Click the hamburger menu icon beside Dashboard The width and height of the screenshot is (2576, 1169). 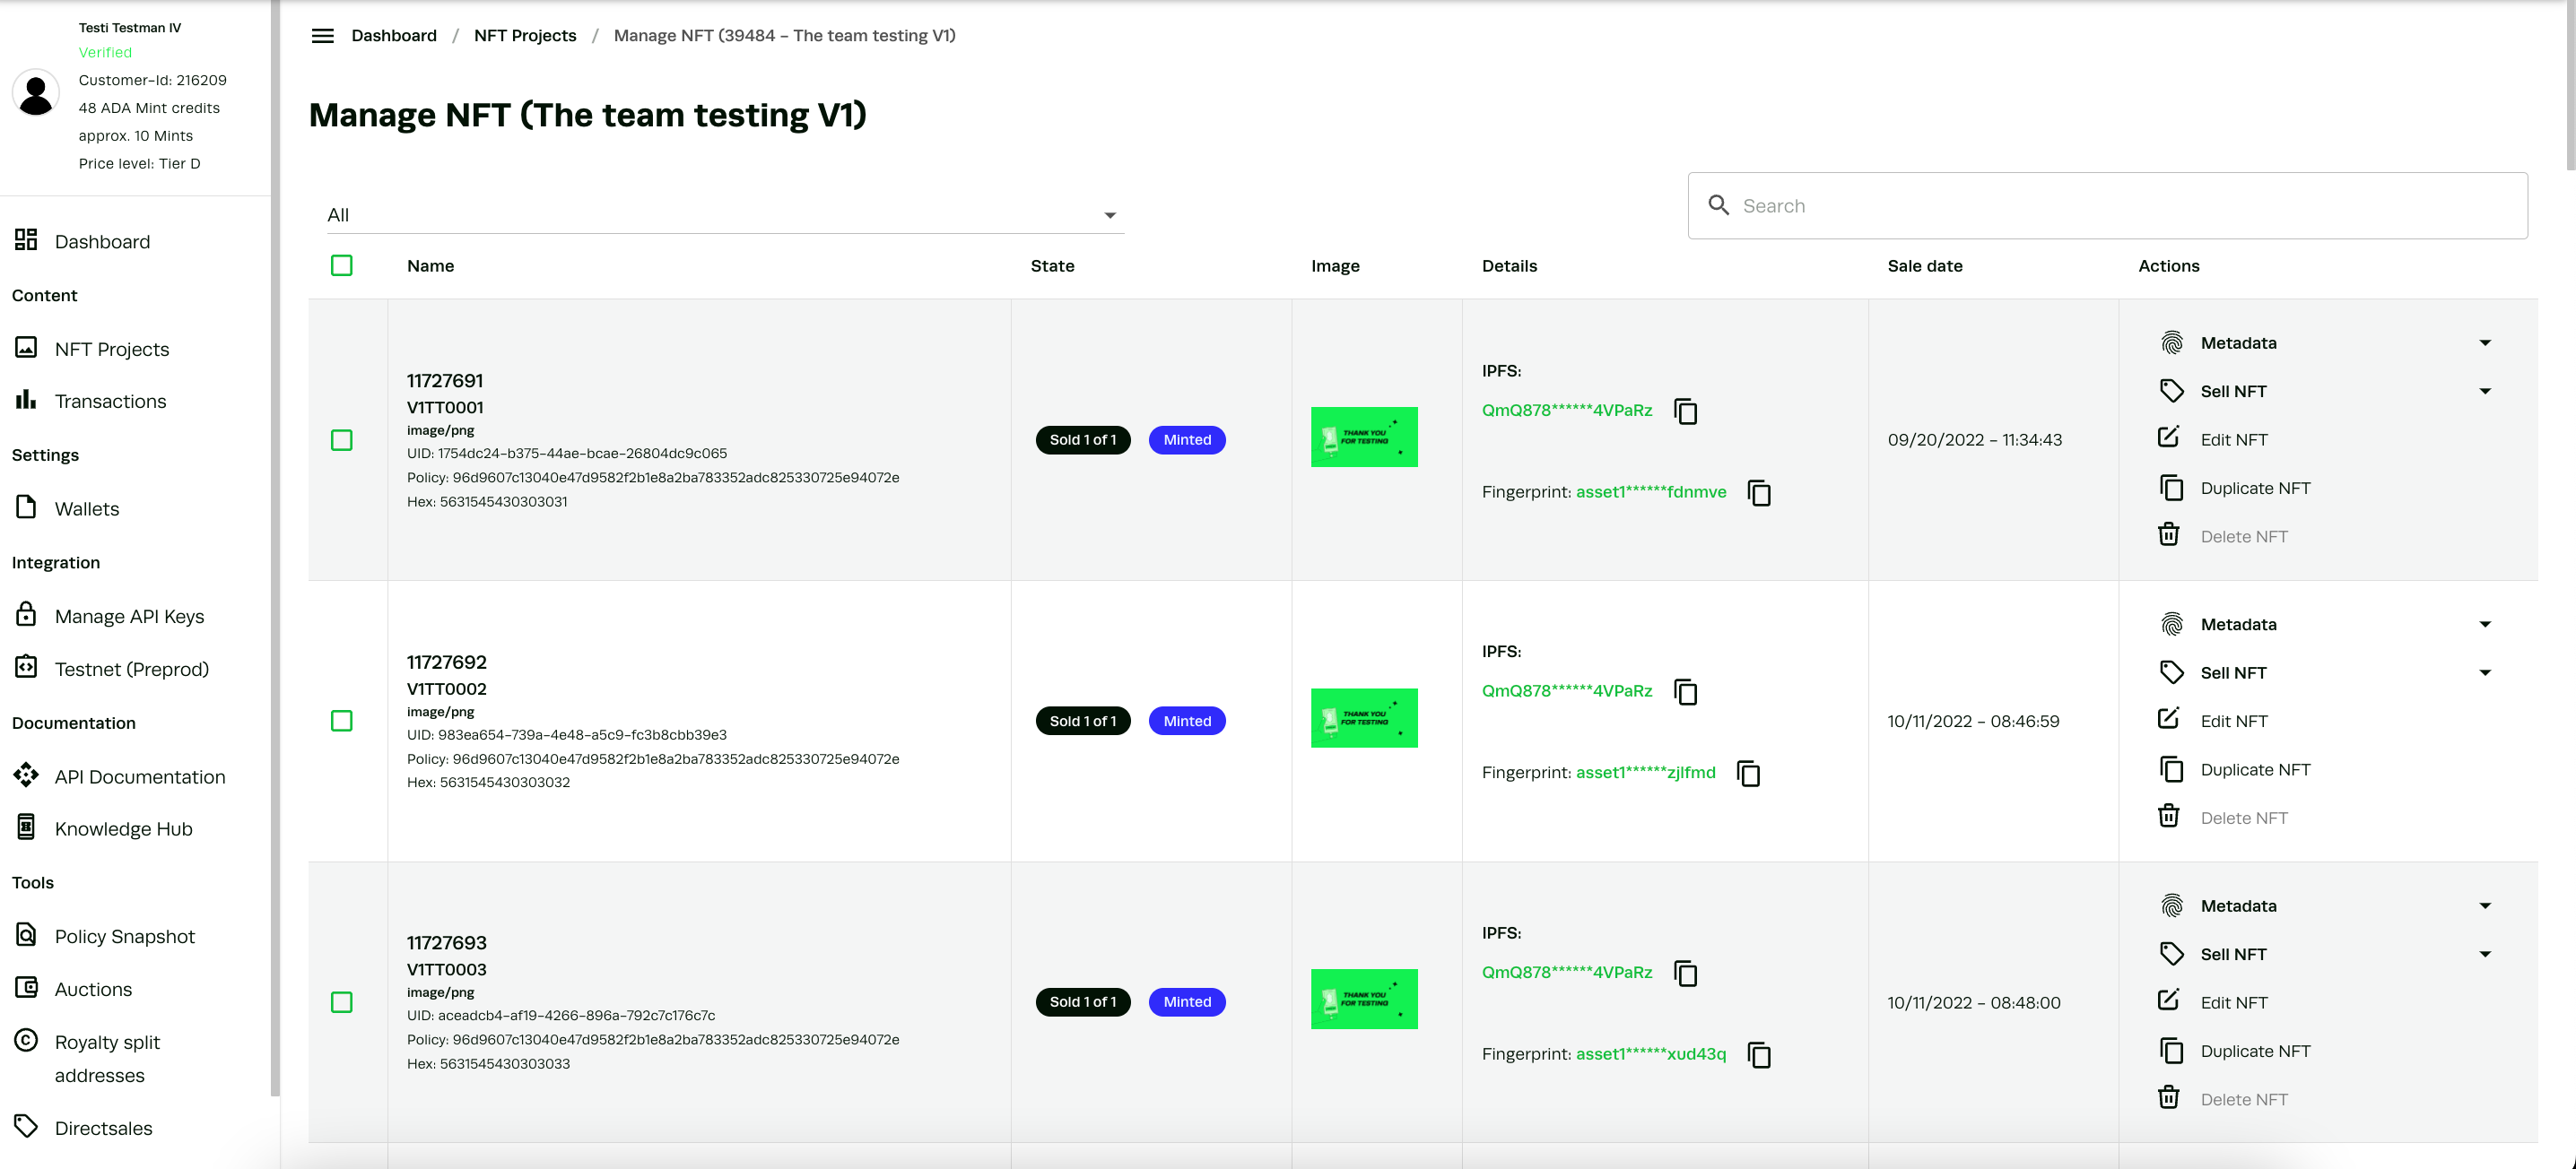click(322, 36)
